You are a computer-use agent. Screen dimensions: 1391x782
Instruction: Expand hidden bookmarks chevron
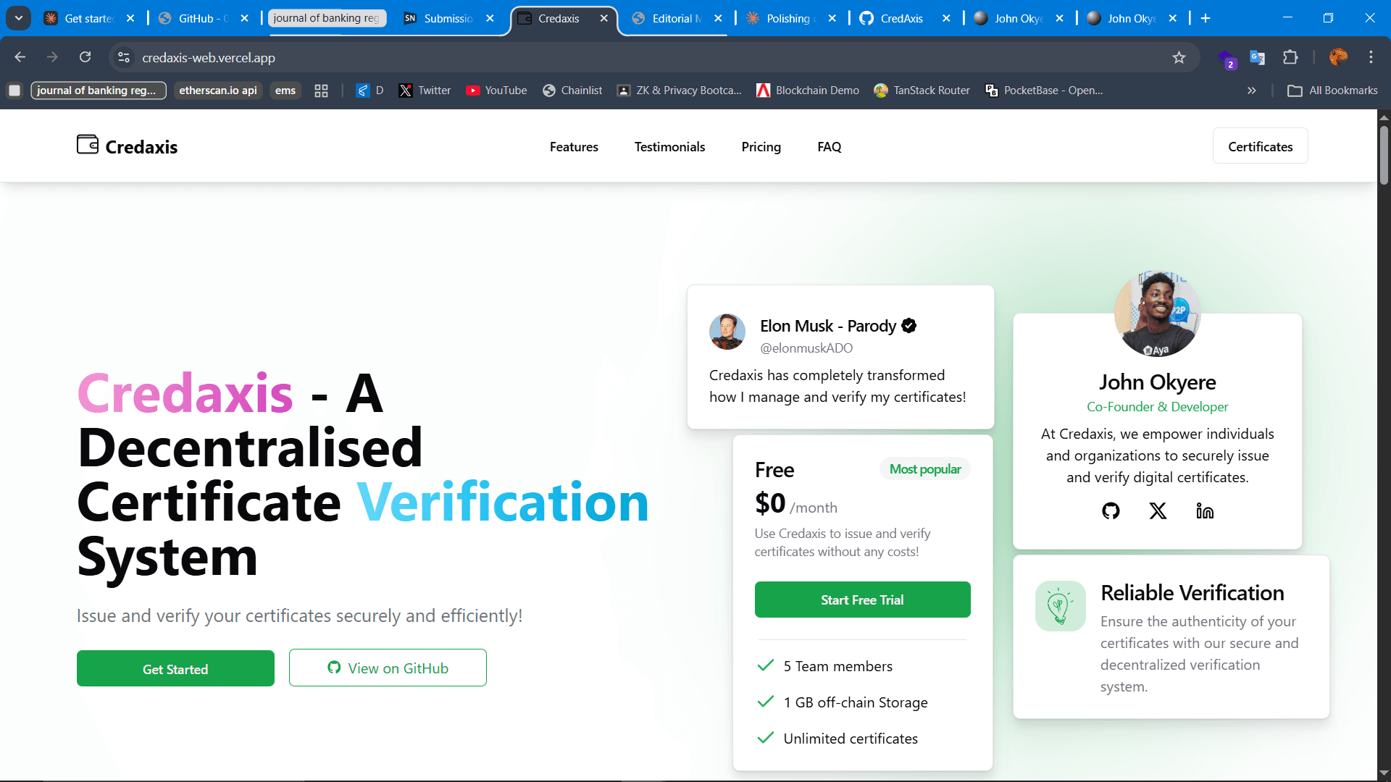[x=1251, y=91]
